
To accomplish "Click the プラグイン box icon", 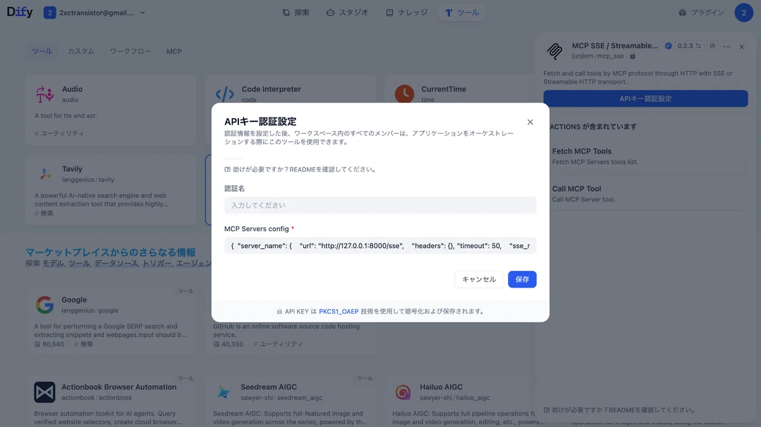I will [x=682, y=13].
